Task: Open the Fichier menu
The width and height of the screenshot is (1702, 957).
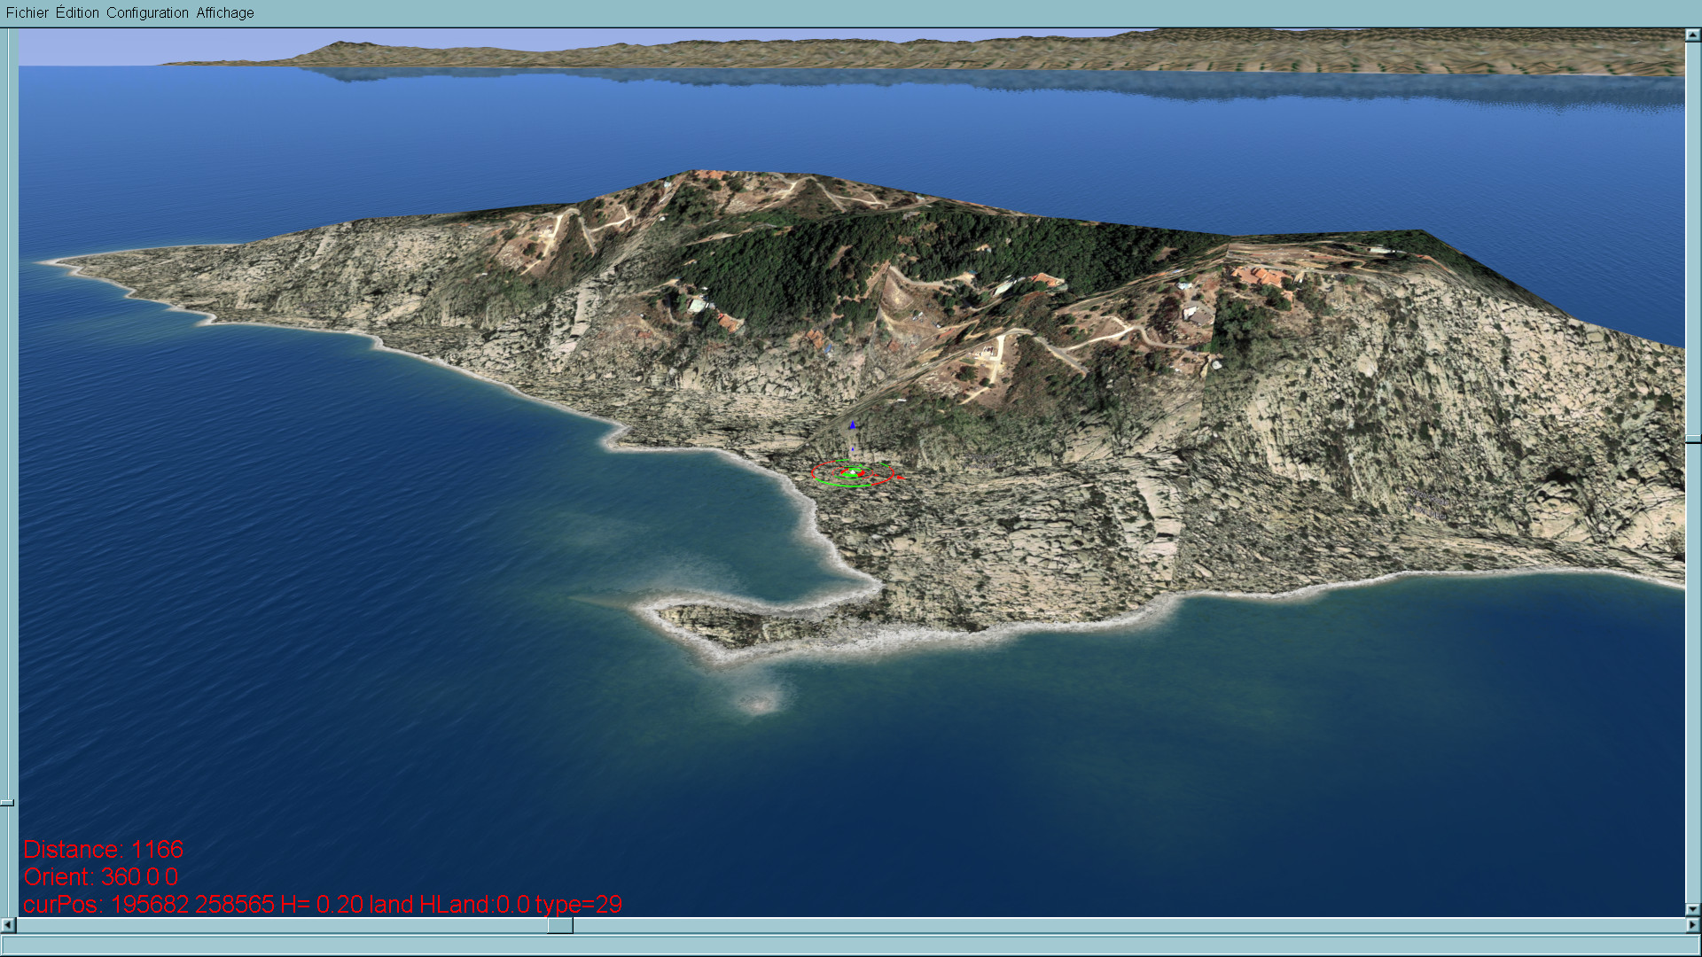Action: click(x=27, y=12)
